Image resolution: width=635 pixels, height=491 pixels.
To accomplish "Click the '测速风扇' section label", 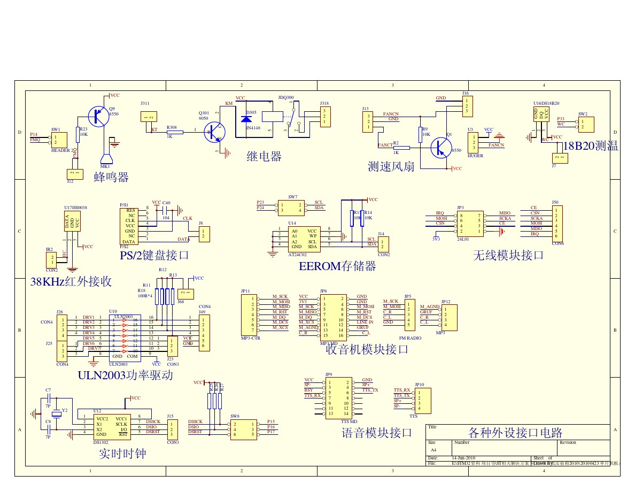I will [x=391, y=166].
